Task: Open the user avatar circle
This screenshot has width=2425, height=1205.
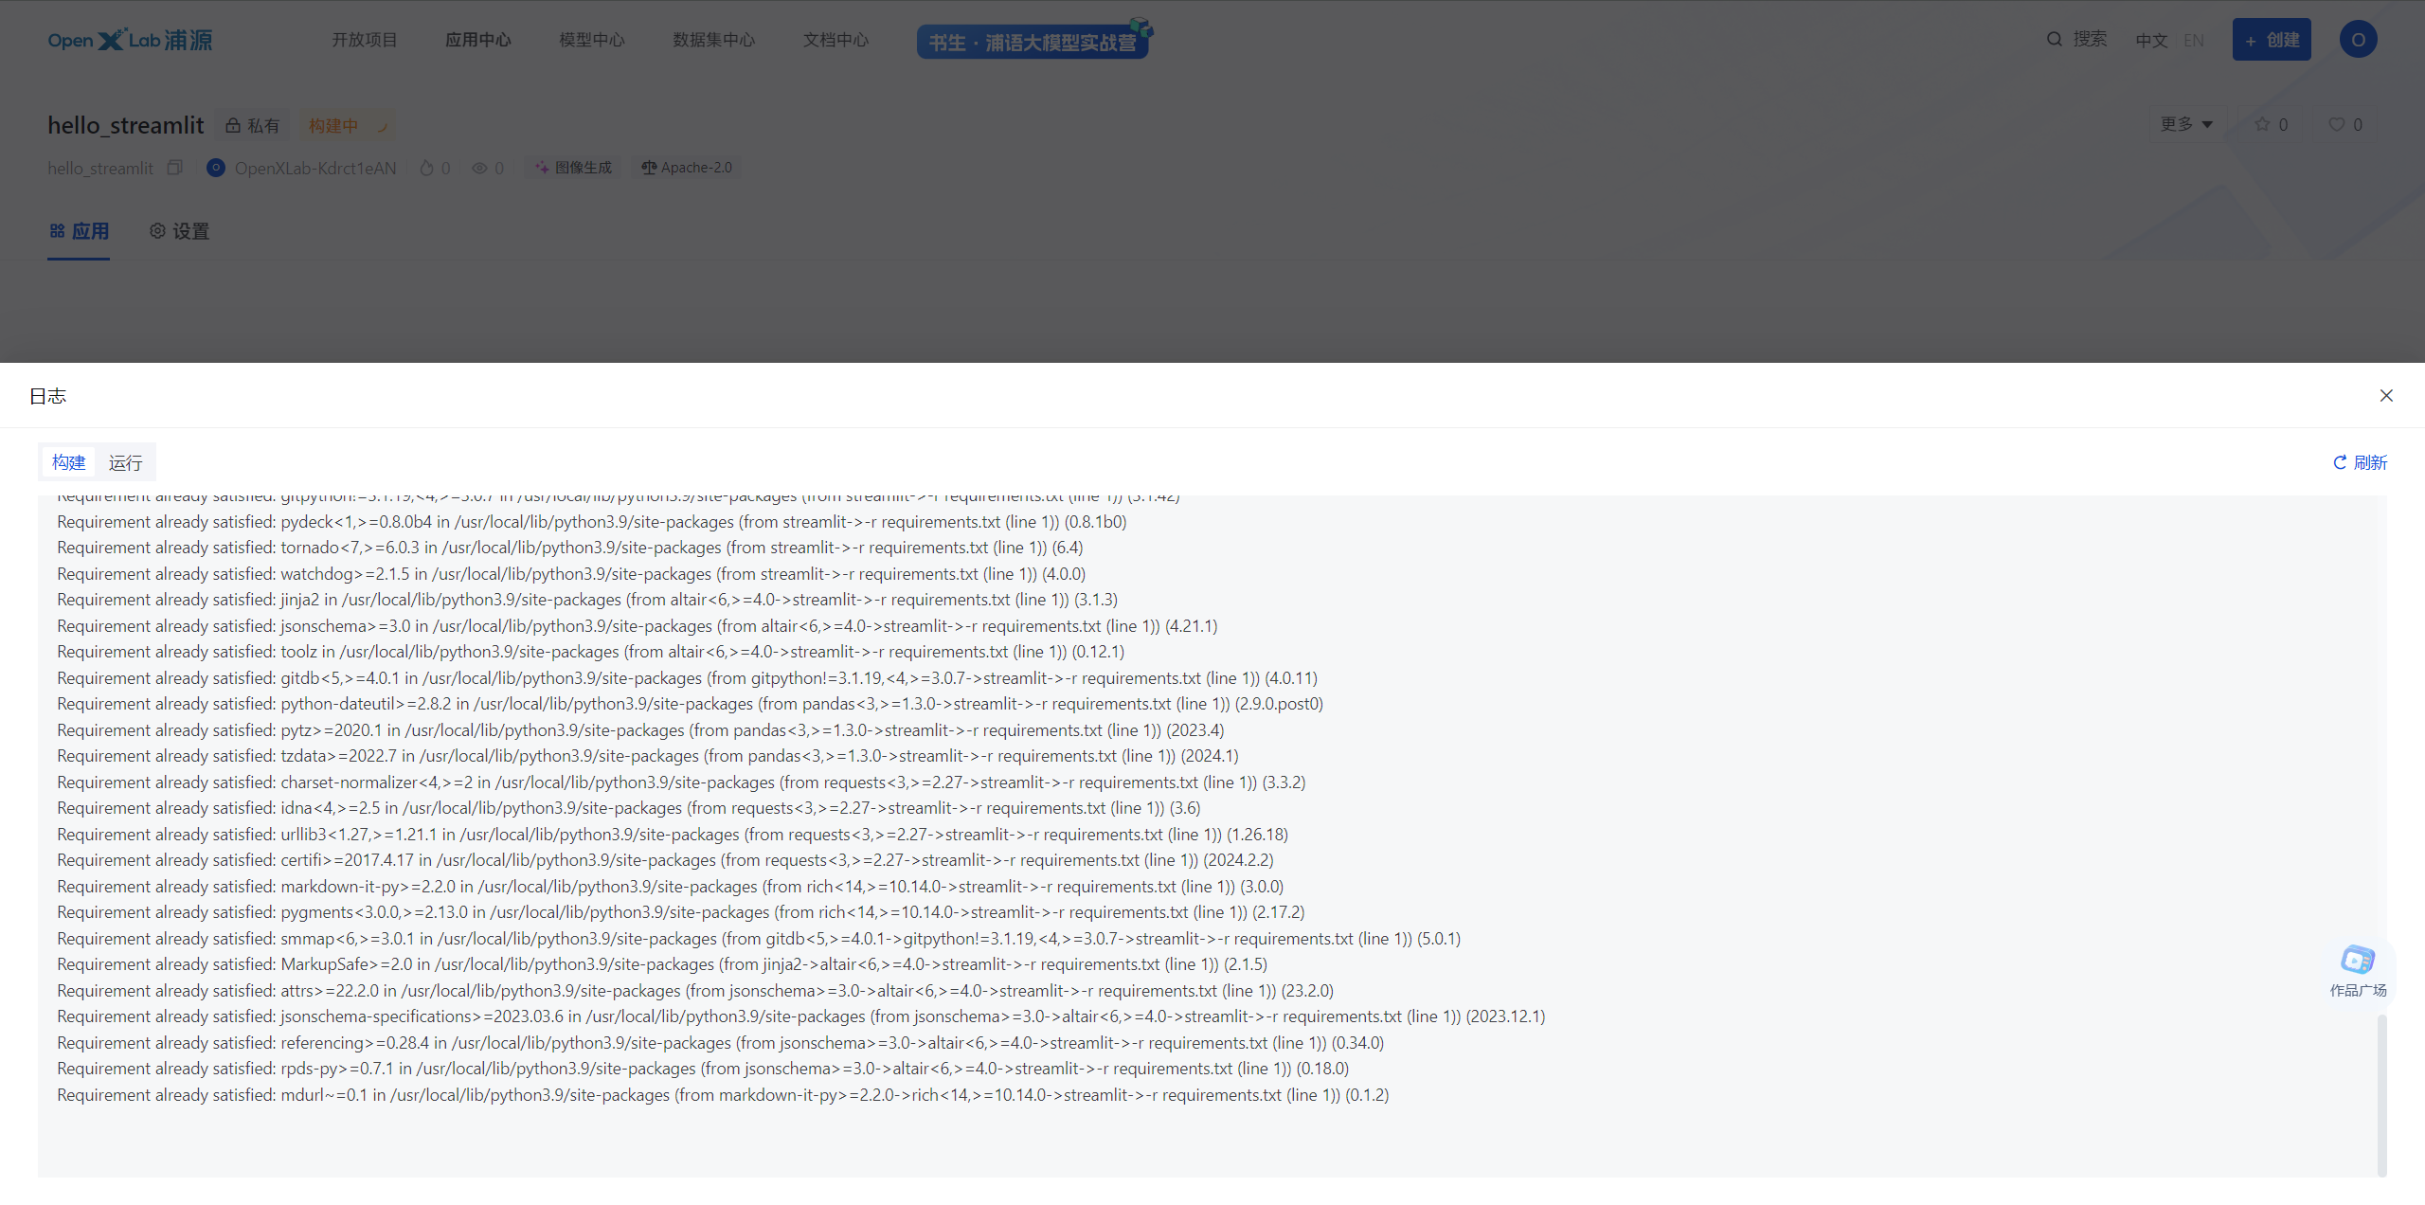Action: (x=2358, y=39)
